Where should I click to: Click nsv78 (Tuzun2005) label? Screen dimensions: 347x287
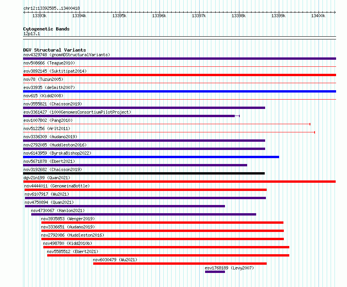pyautogui.click(x=43, y=79)
